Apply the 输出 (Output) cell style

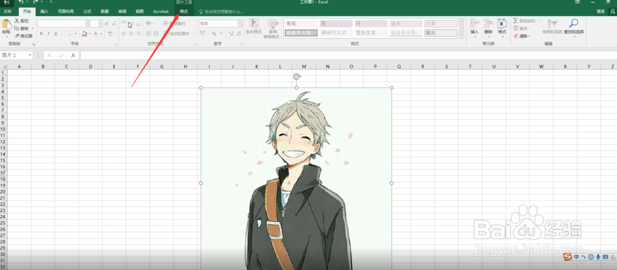[441, 33]
